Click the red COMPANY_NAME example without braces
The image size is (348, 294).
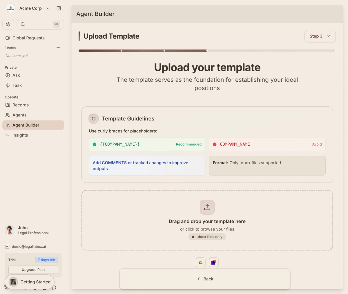[x=235, y=144]
